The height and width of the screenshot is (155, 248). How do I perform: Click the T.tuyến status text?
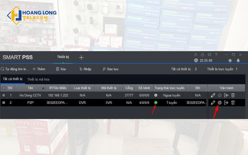tap(172, 103)
